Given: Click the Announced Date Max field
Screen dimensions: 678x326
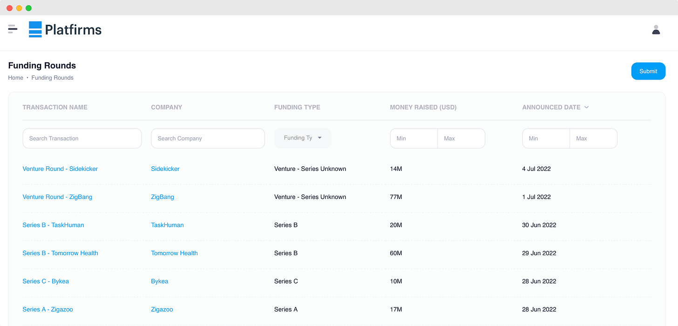Looking at the screenshot, I should pos(594,138).
